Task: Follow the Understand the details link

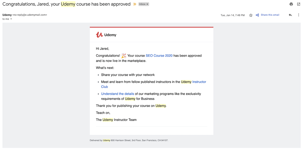Action: point(118,94)
